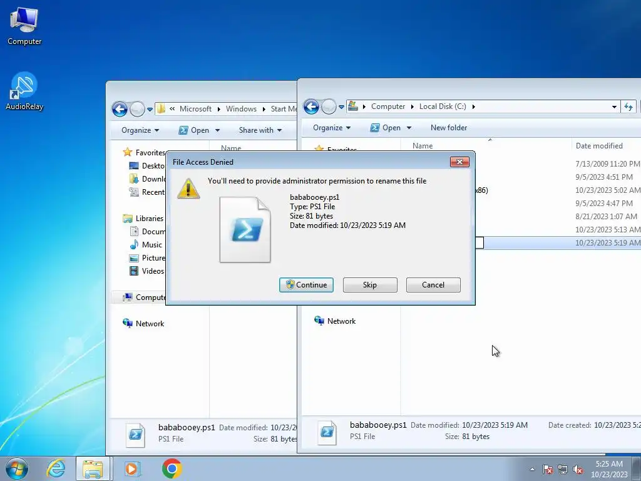This screenshot has height=481, width=641.
Task: Click Microsoft in left window breadcrumb
Action: 195,109
